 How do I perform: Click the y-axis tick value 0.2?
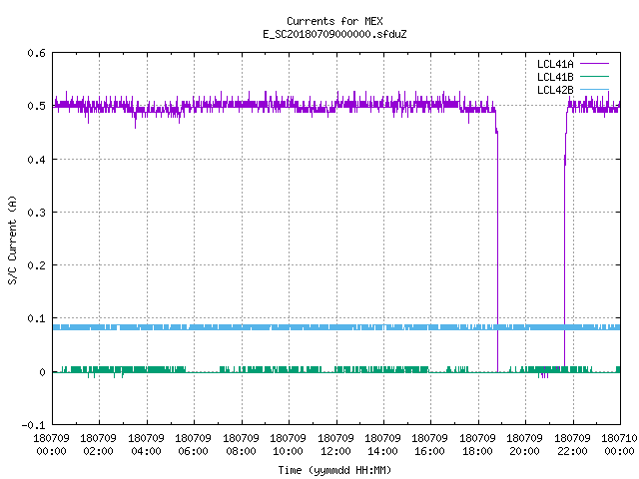pyautogui.click(x=36, y=265)
